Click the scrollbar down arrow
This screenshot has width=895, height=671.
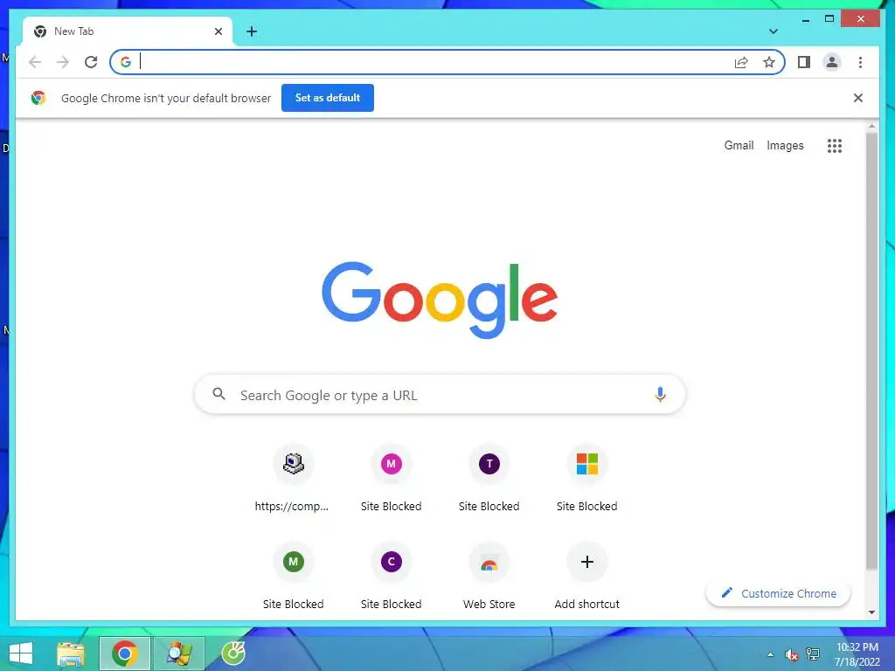pyautogui.click(x=871, y=612)
